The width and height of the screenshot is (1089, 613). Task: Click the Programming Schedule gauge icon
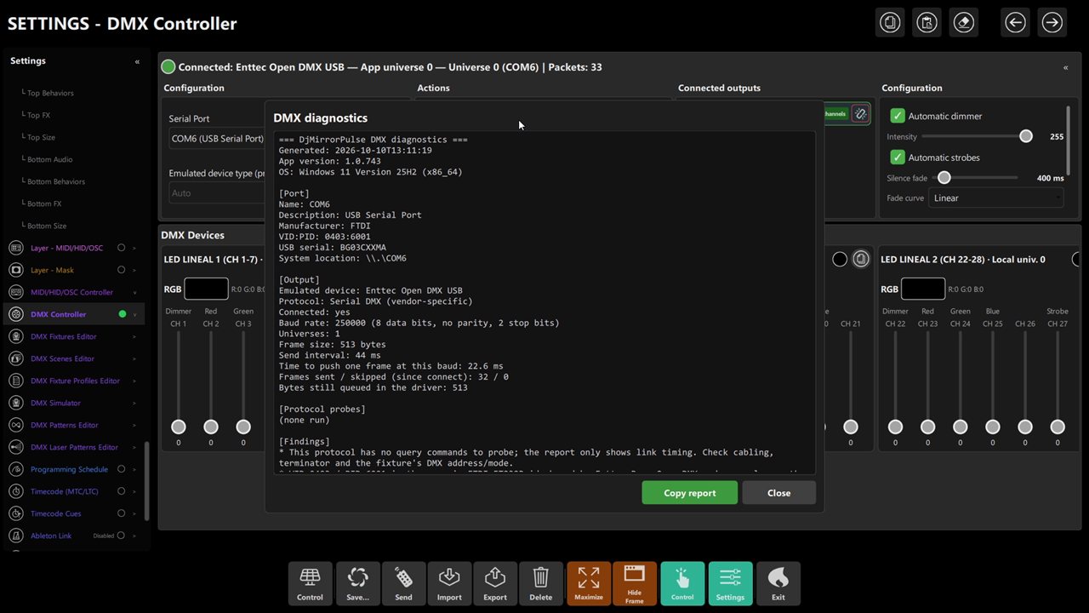pyautogui.click(x=15, y=469)
